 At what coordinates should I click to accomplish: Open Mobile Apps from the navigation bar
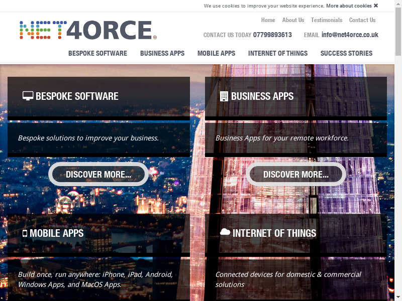point(216,53)
